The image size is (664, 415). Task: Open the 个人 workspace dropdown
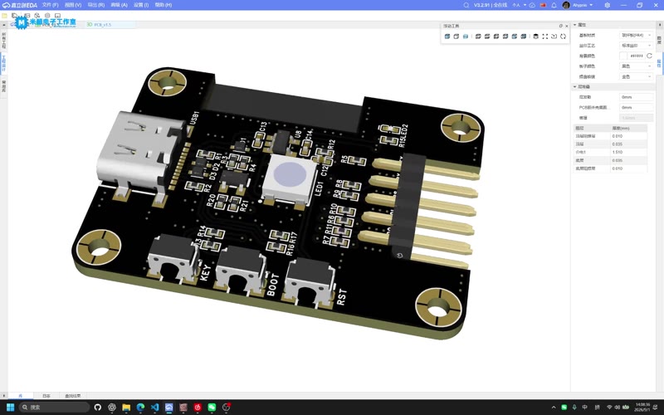point(520,5)
